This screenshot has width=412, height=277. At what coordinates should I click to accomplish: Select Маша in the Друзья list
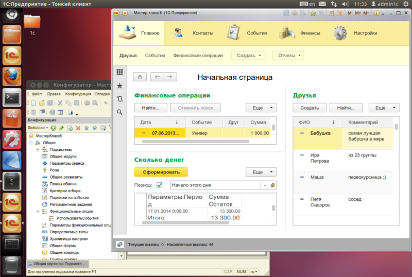343,183
